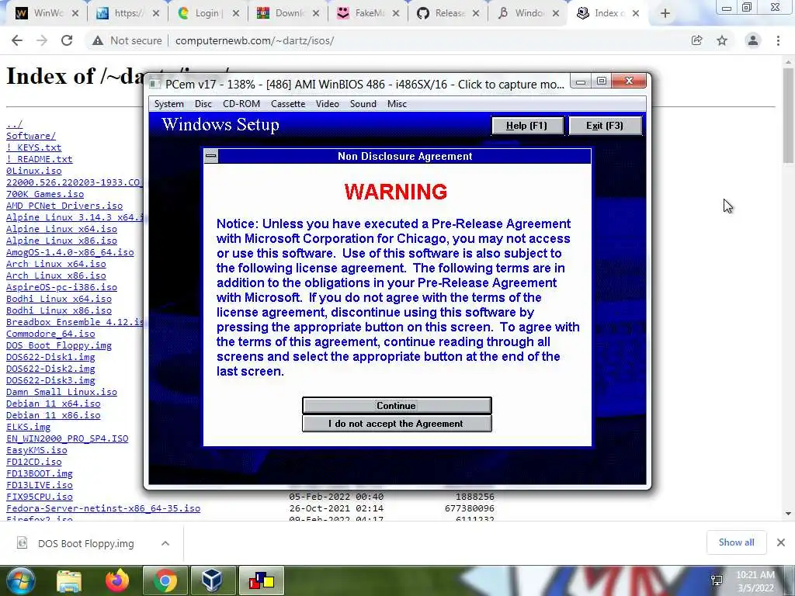Open the Fedora-Server-netinst-x86_64-35.iso link
The width and height of the screenshot is (795, 596).
tap(103, 508)
